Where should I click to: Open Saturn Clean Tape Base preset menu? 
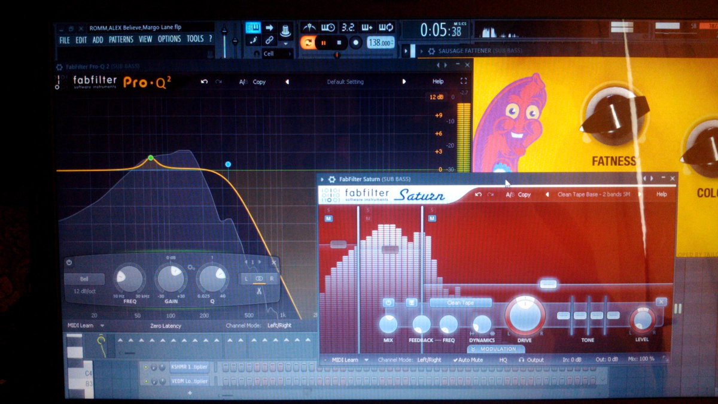594,195
